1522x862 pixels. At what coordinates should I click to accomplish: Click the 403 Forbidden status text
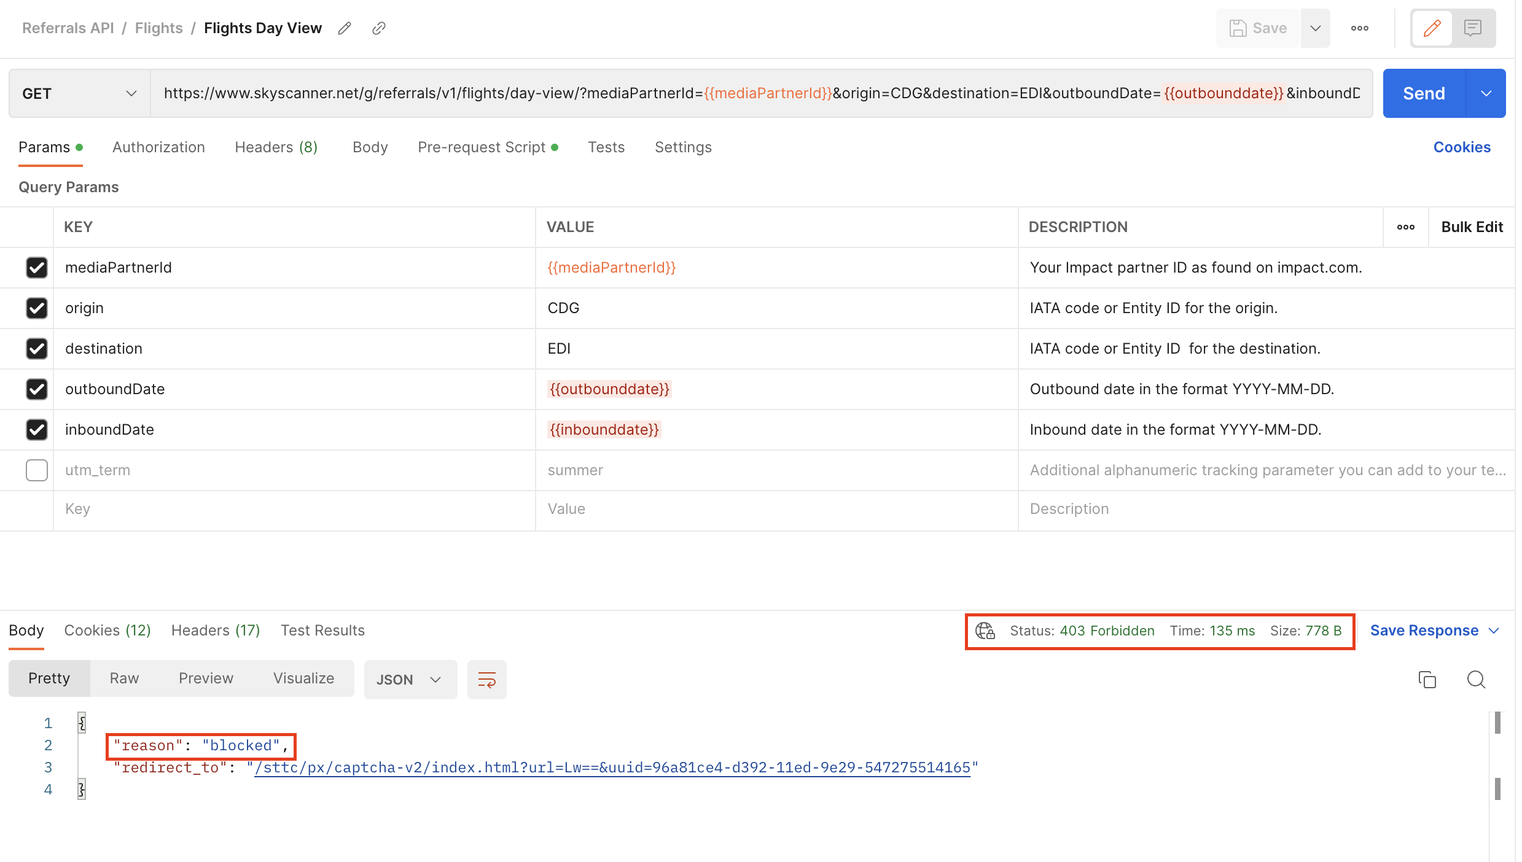coord(1107,631)
